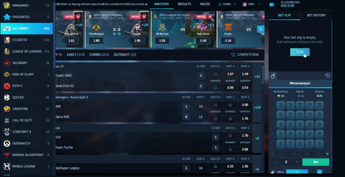Click the green Bet button

(x=316, y=162)
